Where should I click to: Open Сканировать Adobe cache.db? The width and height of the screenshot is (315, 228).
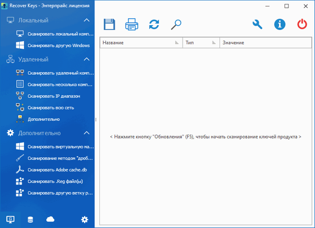pyautogui.click(x=57, y=170)
